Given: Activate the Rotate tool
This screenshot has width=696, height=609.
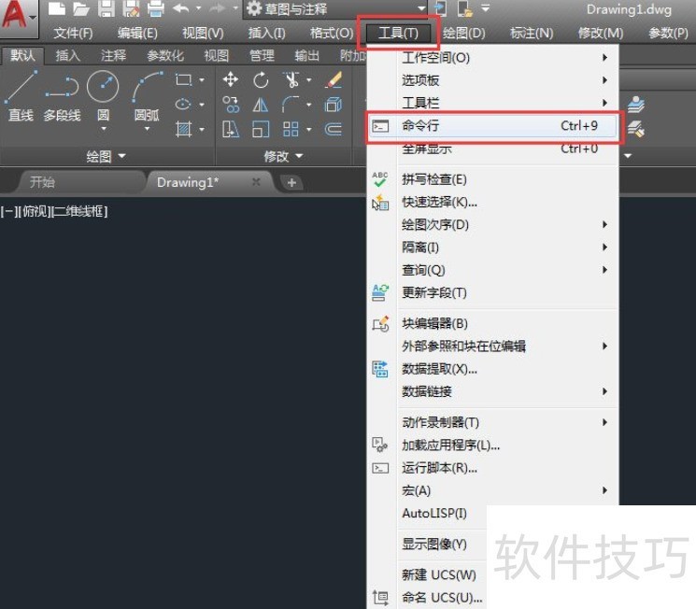Looking at the screenshot, I should 261,80.
